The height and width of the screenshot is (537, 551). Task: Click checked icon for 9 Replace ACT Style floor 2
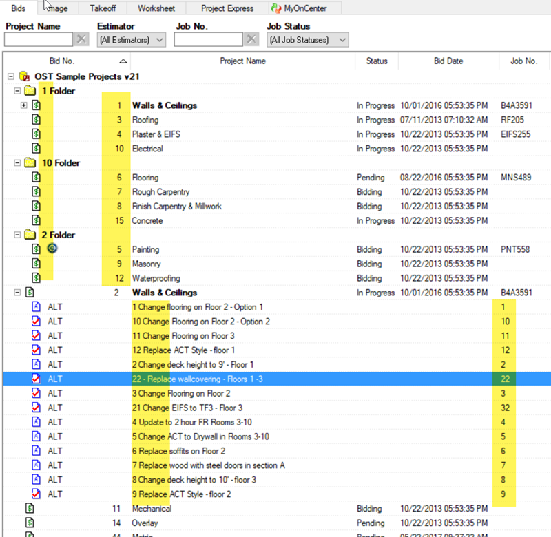(x=37, y=494)
